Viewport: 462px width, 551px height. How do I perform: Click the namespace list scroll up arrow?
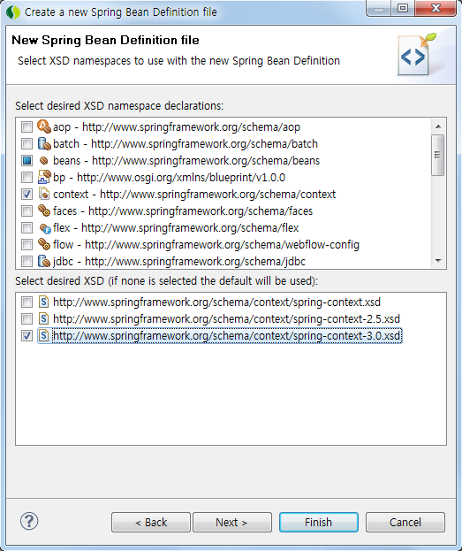tap(438, 126)
